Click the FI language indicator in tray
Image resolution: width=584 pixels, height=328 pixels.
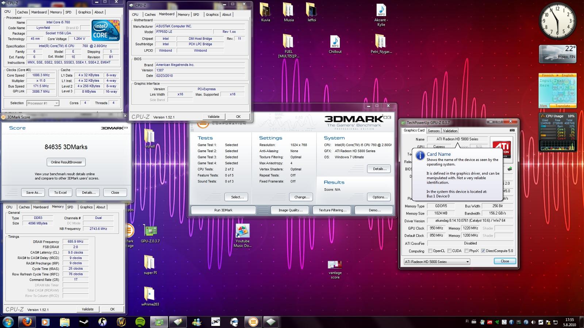click(467, 321)
